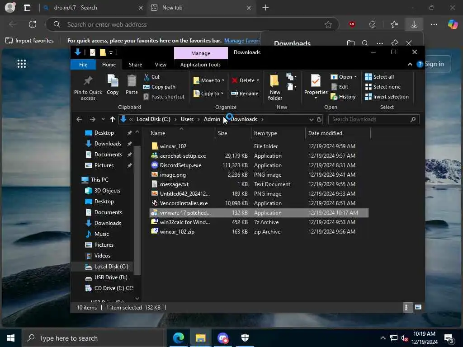This screenshot has height=347, width=463.
Task: Click Select none in ribbon
Action: 383,87
